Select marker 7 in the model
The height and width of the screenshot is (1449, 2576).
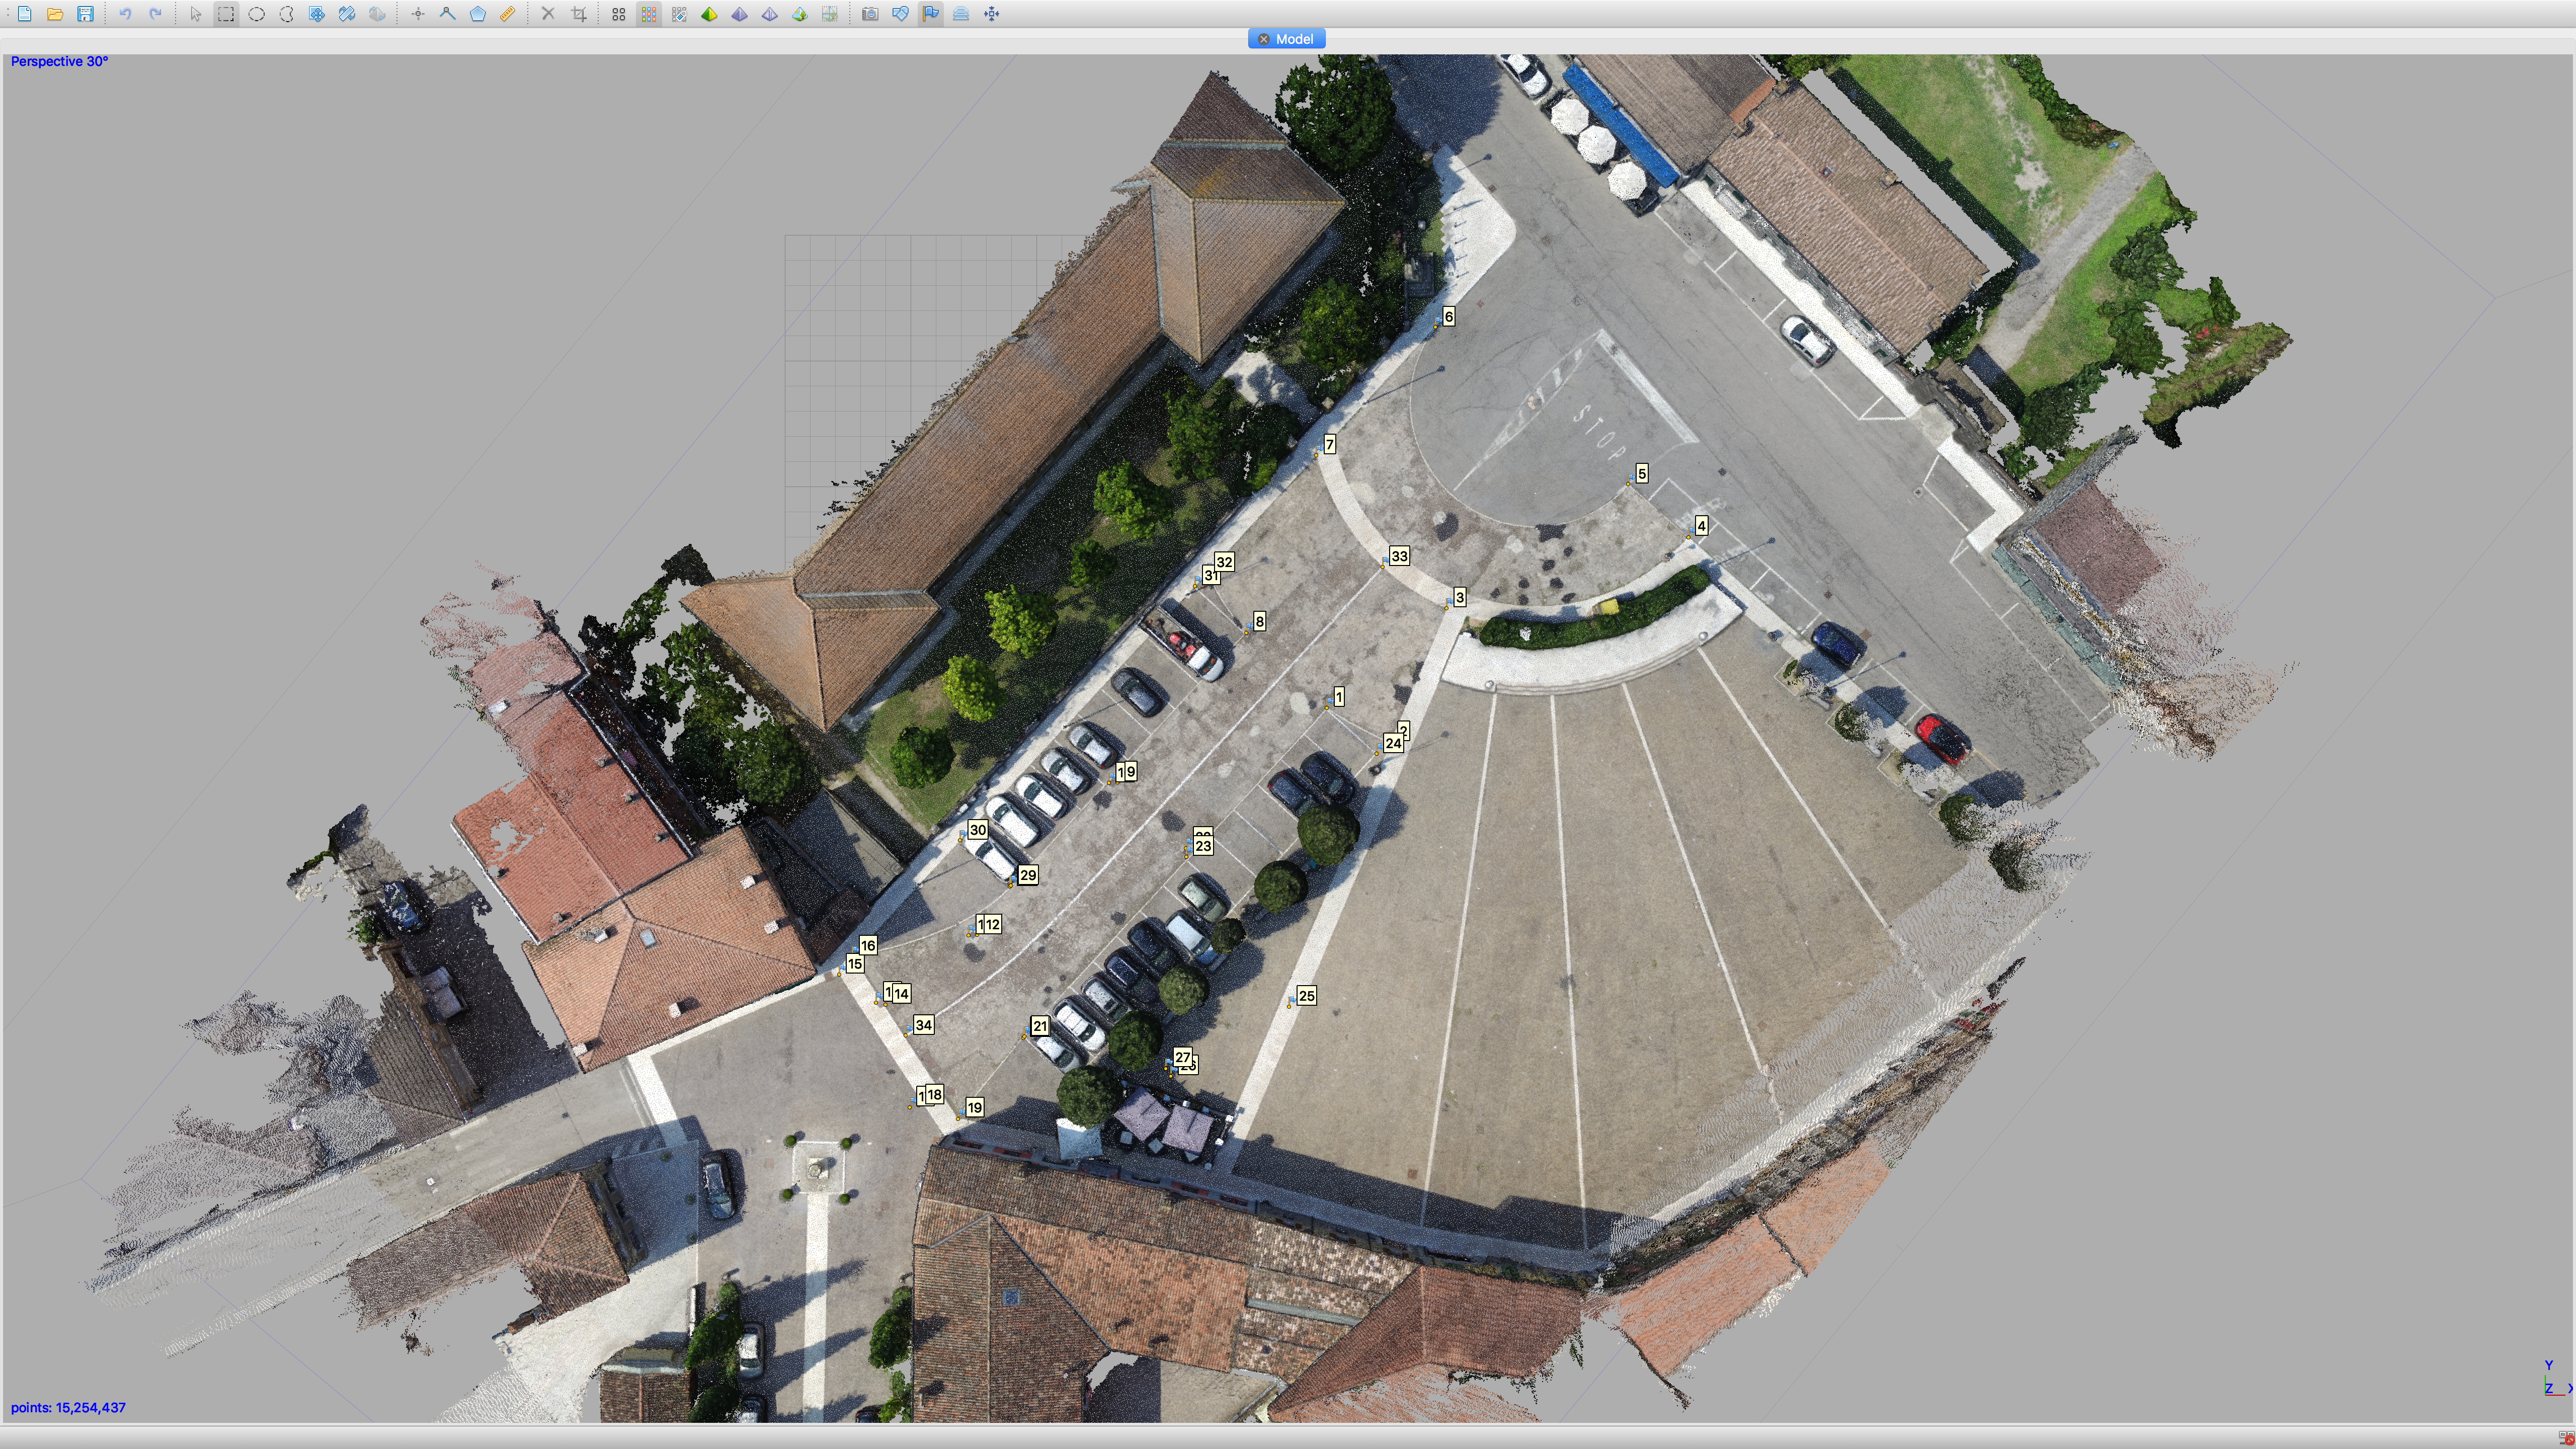pos(1329,444)
